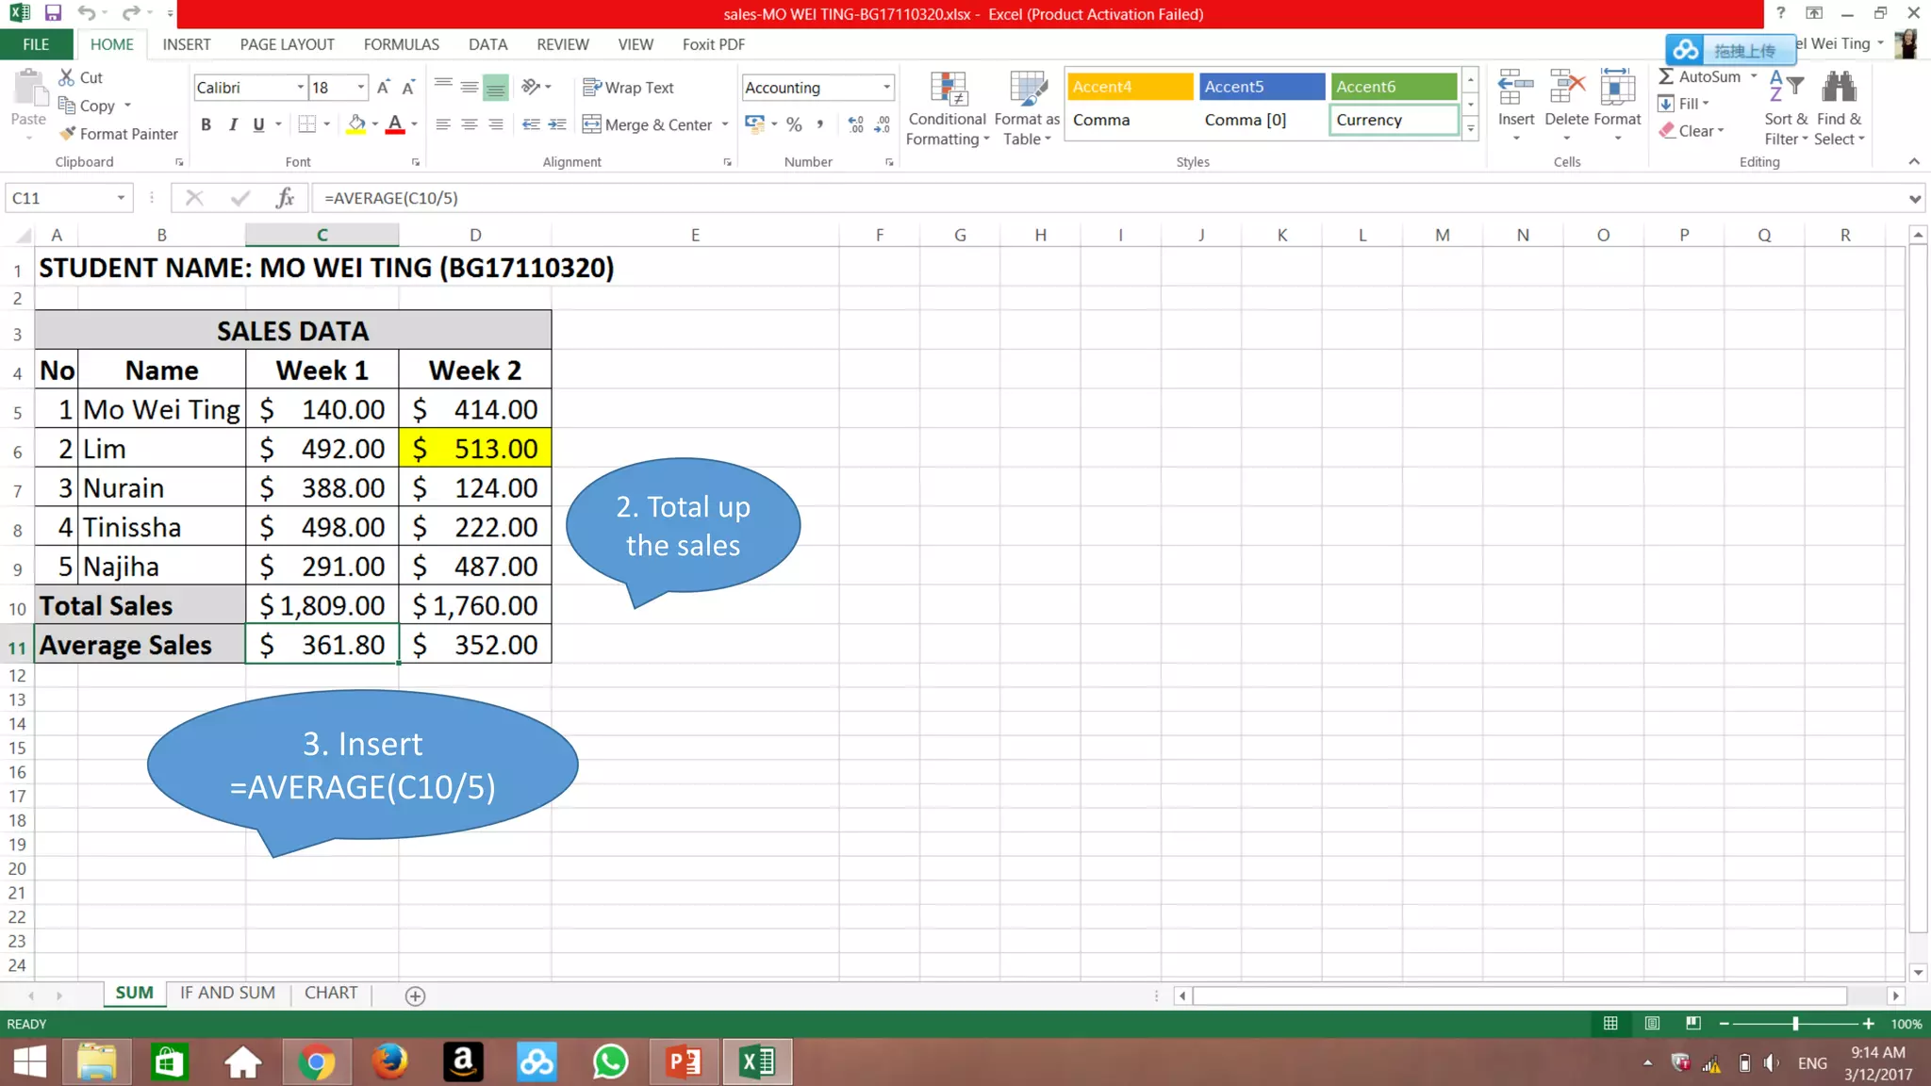The height and width of the screenshot is (1086, 1931).
Task: Expand the formula bar chevron
Action: pyautogui.click(x=1914, y=199)
